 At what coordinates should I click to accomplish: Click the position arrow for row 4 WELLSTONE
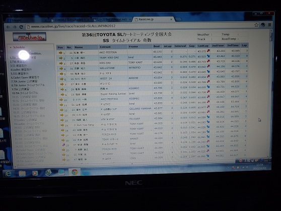tap(61, 68)
